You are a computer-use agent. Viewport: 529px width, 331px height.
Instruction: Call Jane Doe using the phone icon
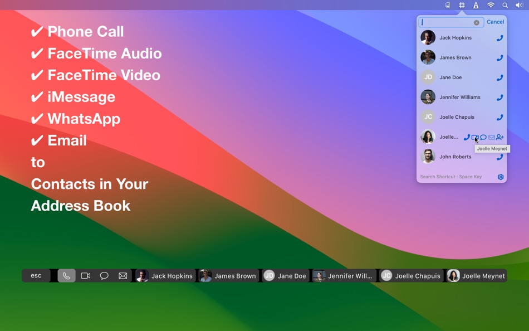click(x=499, y=77)
